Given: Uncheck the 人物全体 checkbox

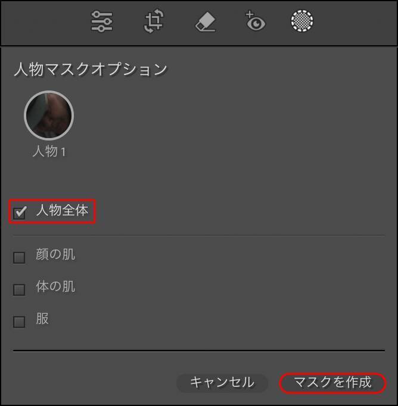Looking at the screenshot, I should [20, 213].
